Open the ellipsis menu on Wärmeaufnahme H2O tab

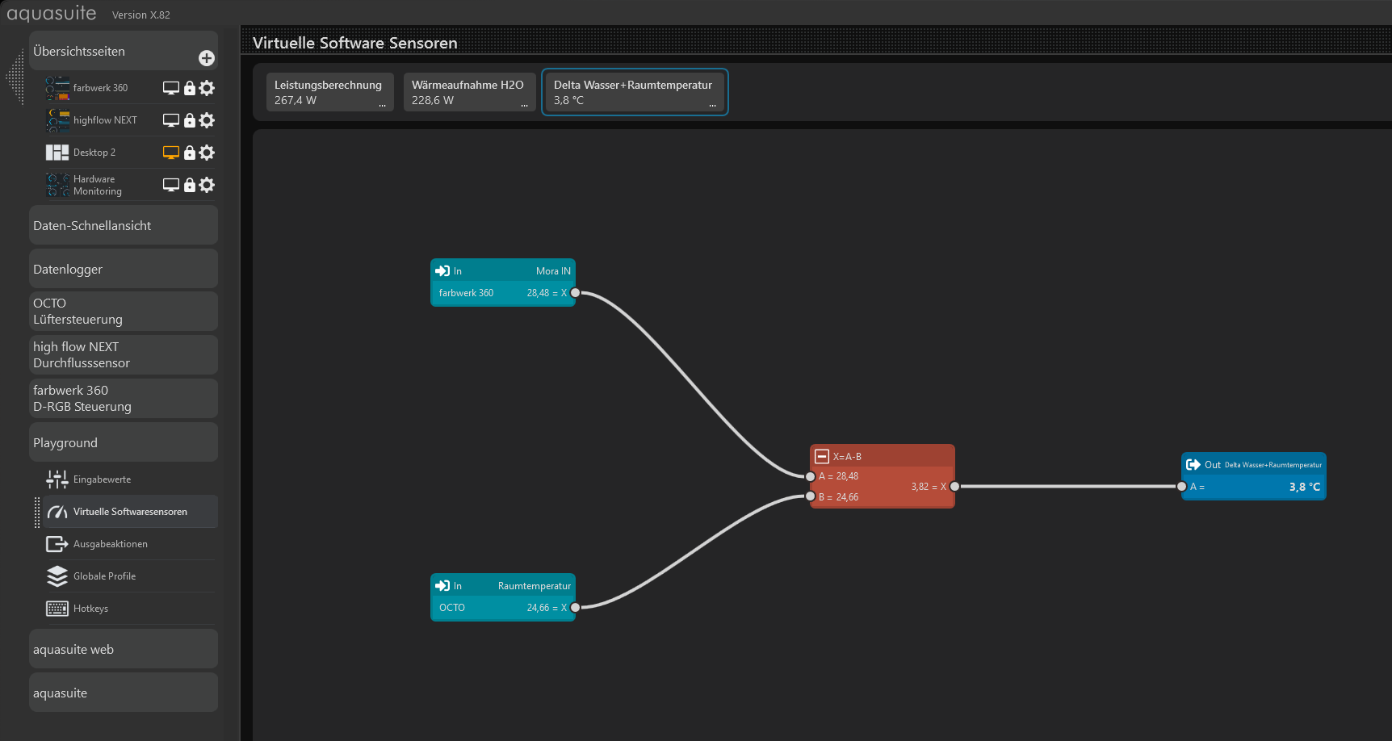click(525, 105)
